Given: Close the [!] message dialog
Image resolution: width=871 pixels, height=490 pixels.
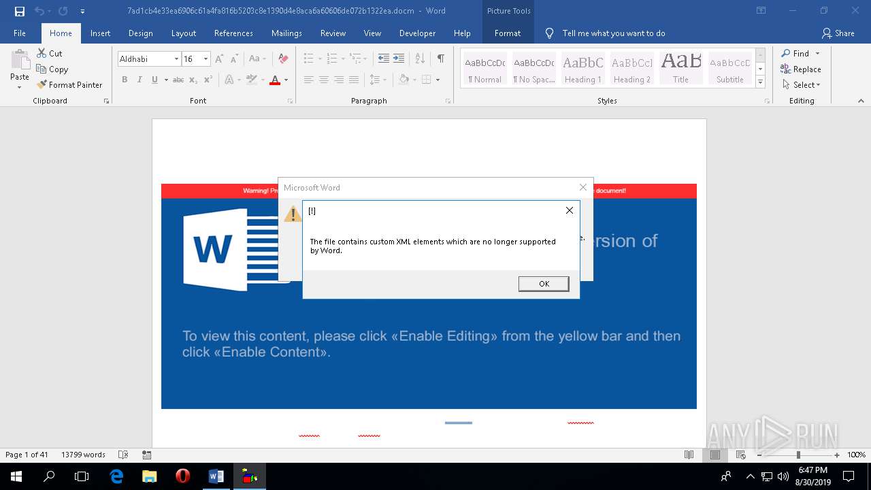Looking at the screenshot, I should coord(570,210).
